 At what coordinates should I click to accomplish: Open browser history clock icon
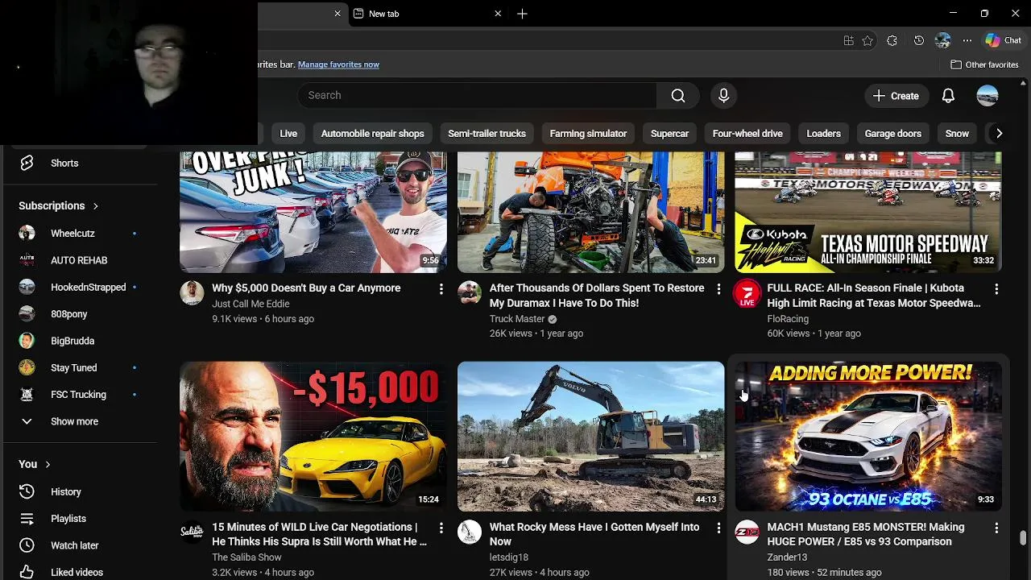pos(919,40)
